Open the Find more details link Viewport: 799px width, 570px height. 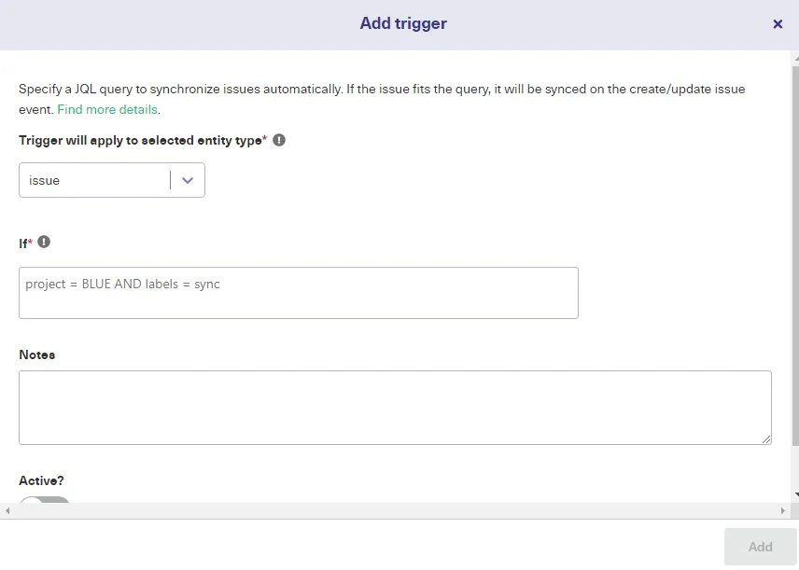[107, 109]
